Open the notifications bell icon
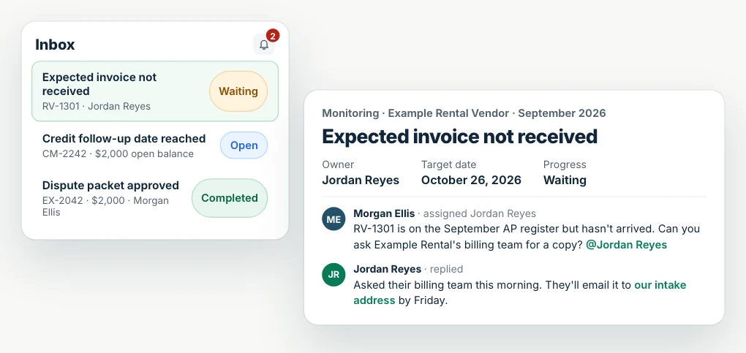746x353 pixels. [264, 45]
